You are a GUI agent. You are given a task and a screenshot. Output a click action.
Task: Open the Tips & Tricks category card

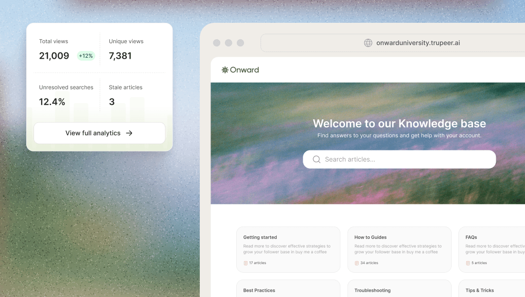491,288
